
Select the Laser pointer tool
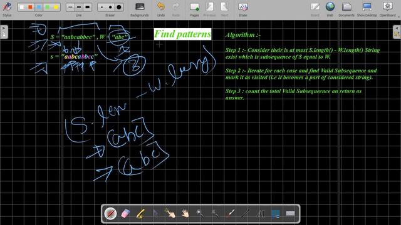tap(230, 214)
